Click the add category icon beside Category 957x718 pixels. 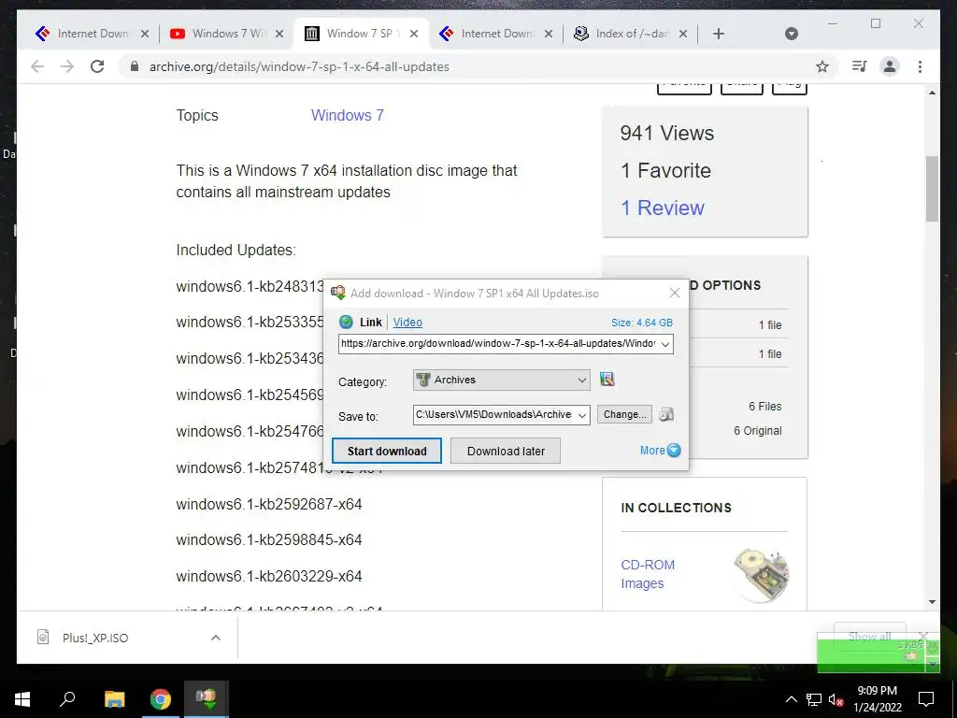(x=607, y=380)
